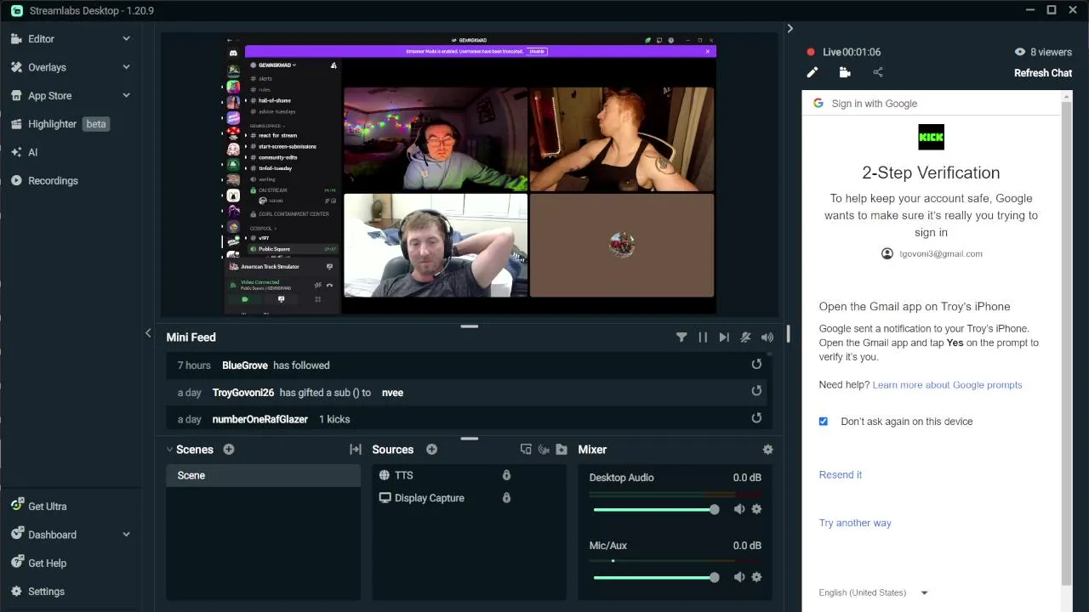Image resolution: width=1089 pixels, height=612 pixels.
Task: Open the Scenes collection dropdown arrow
Action: [x=169, y=450]
